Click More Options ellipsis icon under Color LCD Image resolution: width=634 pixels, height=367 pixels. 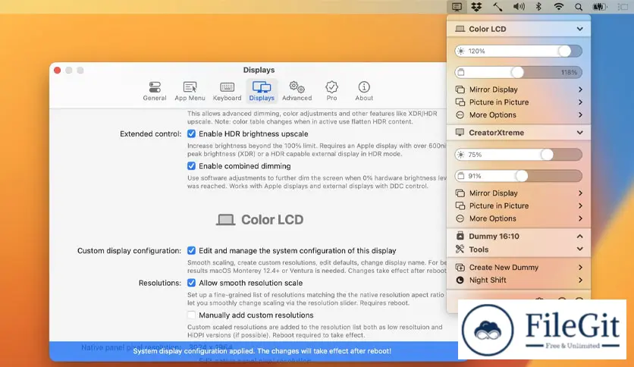pos(460,114)
